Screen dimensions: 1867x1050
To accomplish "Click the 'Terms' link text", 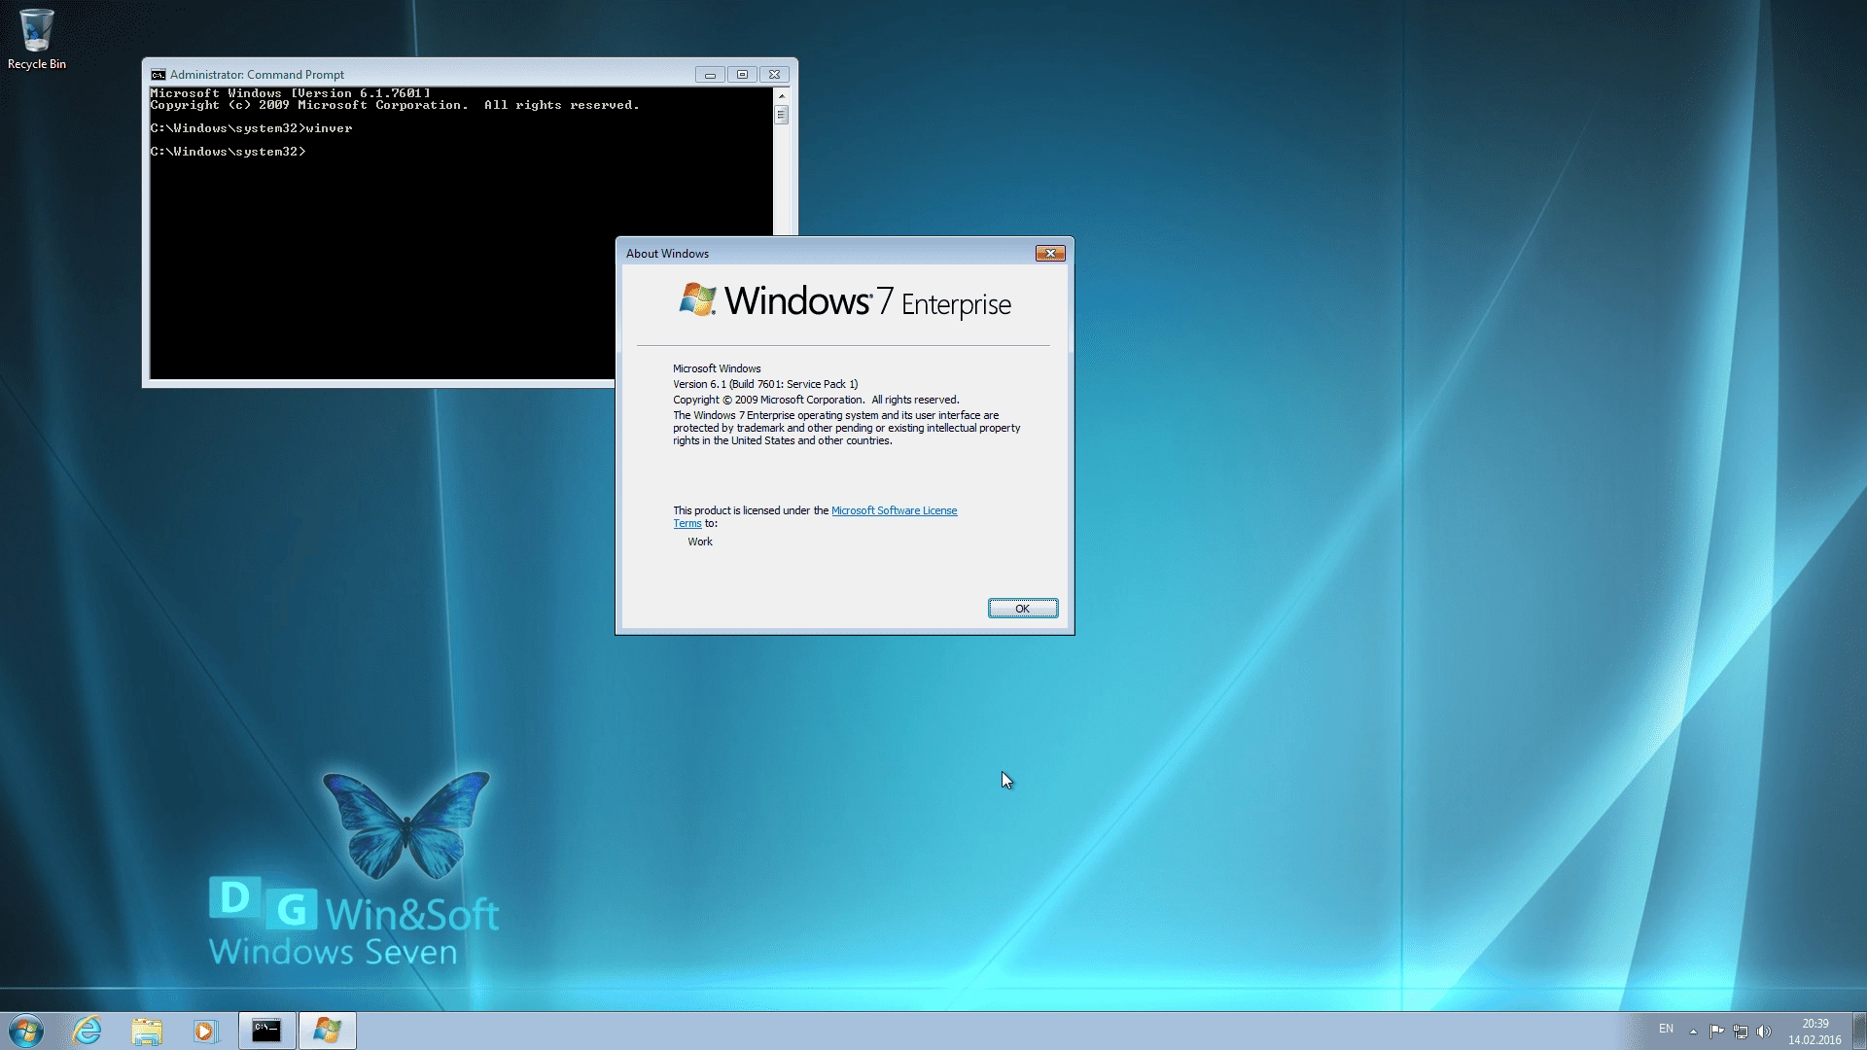I will pyautogui.click(x=687, y=523).
